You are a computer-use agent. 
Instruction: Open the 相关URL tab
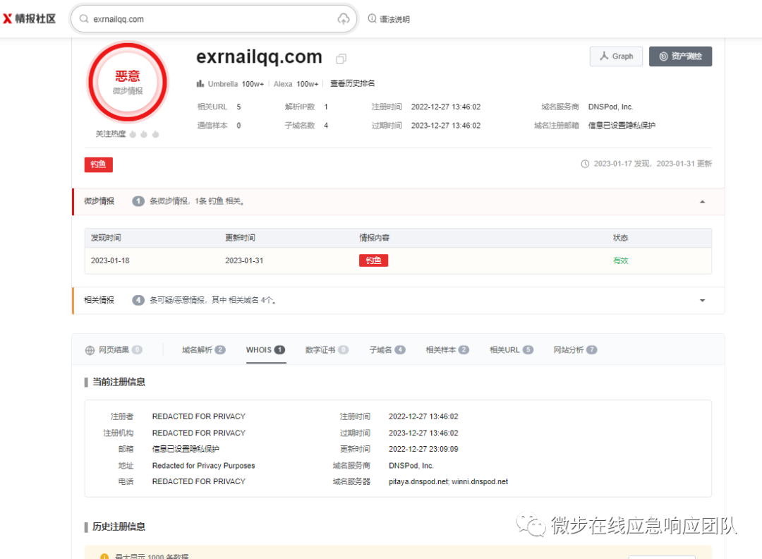click(512, 350)
